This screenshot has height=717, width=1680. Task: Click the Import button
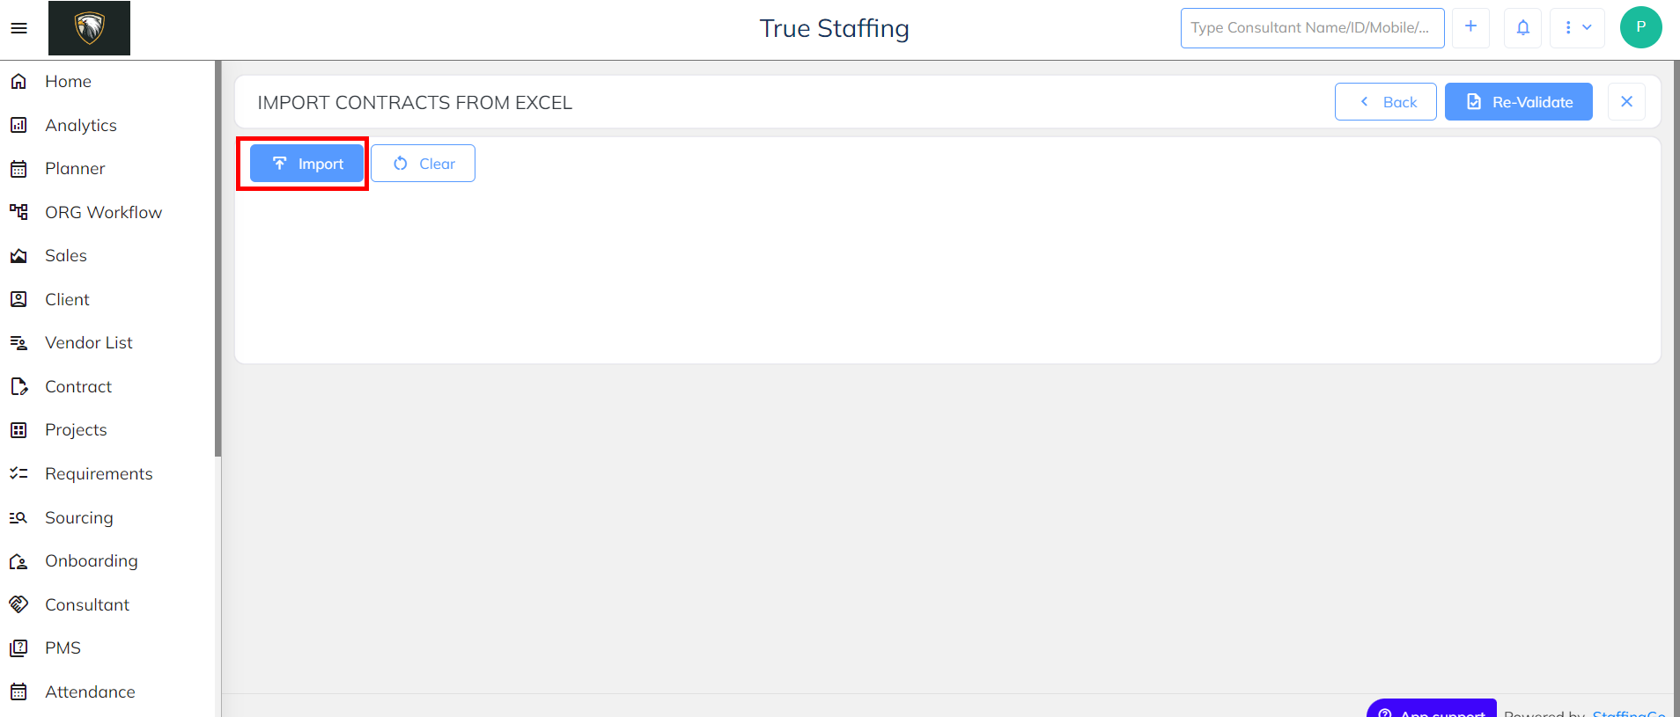[x=306, y=164]
